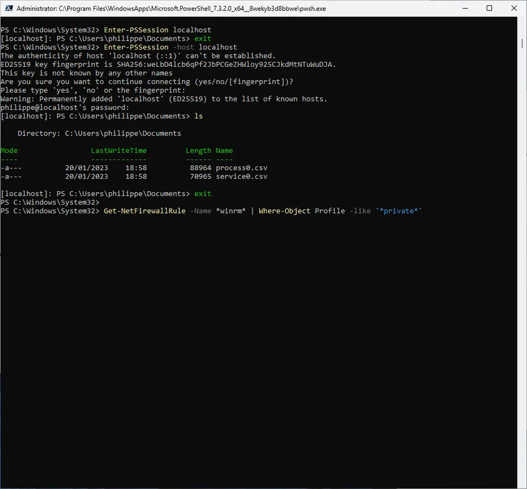The image size is (527, 489).
Task: Click the last green 'exit' command
Action: pos(203,193)
